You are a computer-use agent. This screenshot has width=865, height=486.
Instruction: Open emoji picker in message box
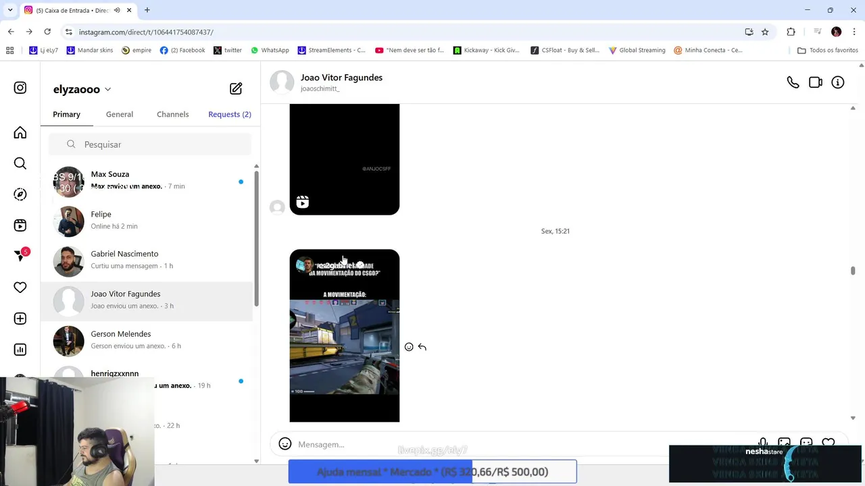click(285, 444)
